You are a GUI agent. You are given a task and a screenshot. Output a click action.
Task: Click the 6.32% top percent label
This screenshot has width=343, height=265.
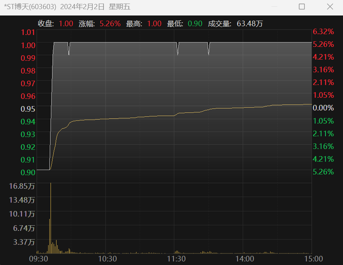323,31
